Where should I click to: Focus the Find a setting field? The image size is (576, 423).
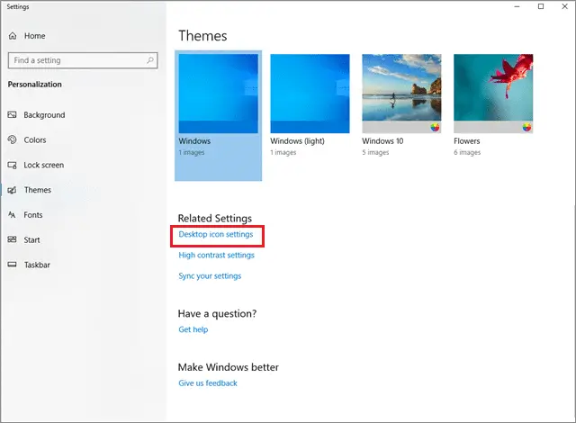83,60
